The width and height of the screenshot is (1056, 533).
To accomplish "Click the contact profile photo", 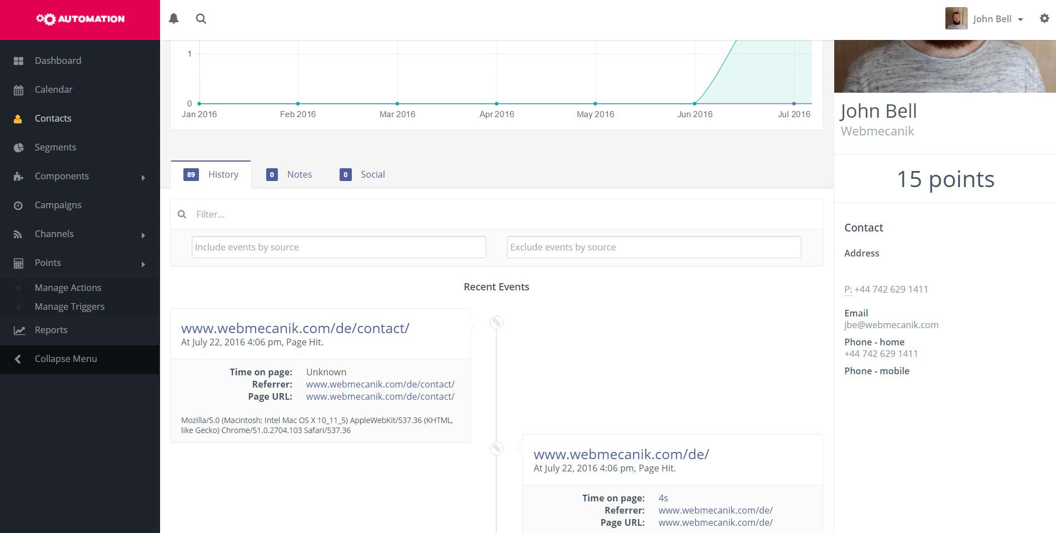I will (945, 66).
